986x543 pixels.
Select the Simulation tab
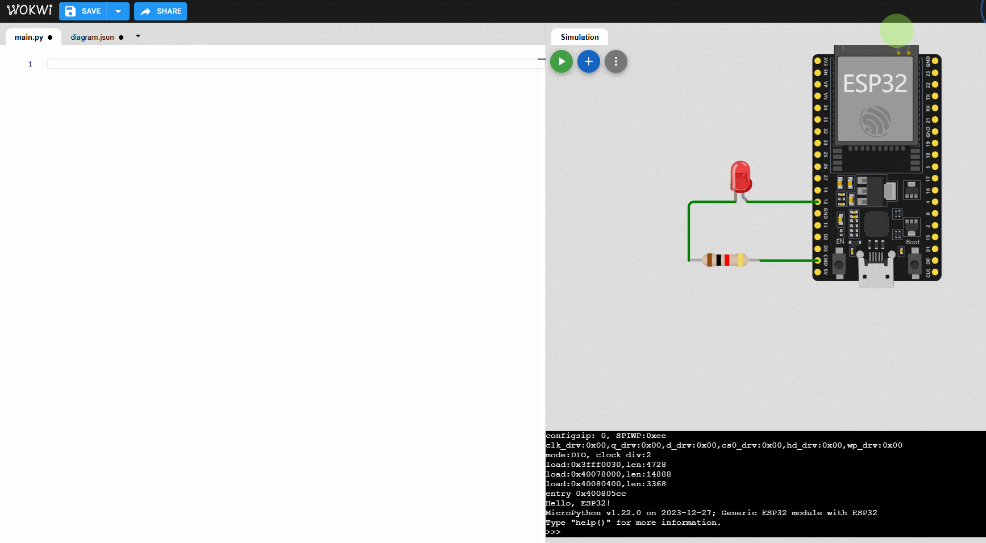(579, 37)
